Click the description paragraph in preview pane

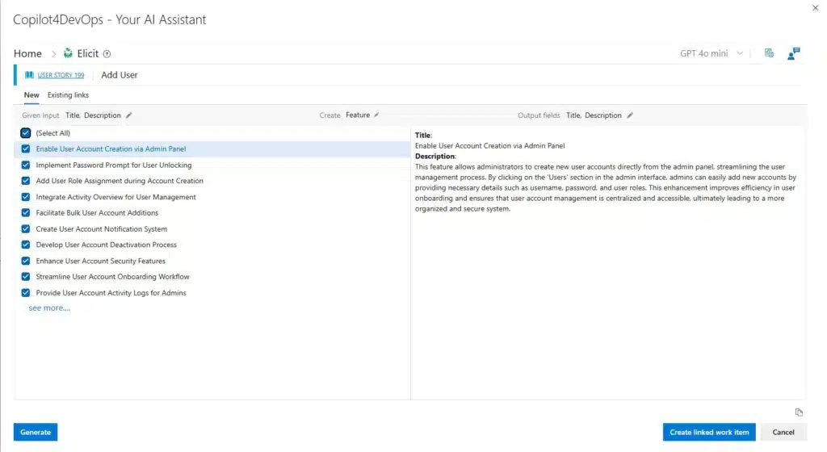[606, 187]
